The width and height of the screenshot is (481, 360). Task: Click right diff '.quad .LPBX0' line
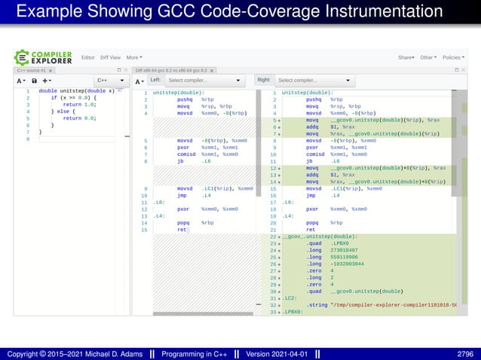click(327, 243)
